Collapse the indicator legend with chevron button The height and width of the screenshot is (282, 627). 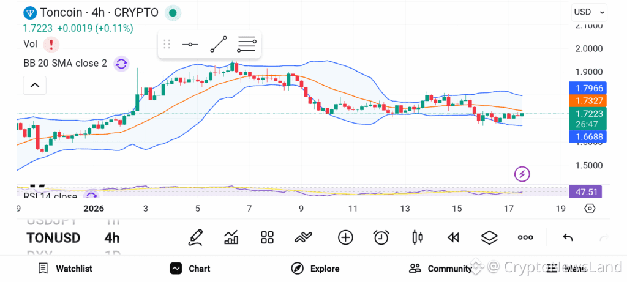point(35,85)
